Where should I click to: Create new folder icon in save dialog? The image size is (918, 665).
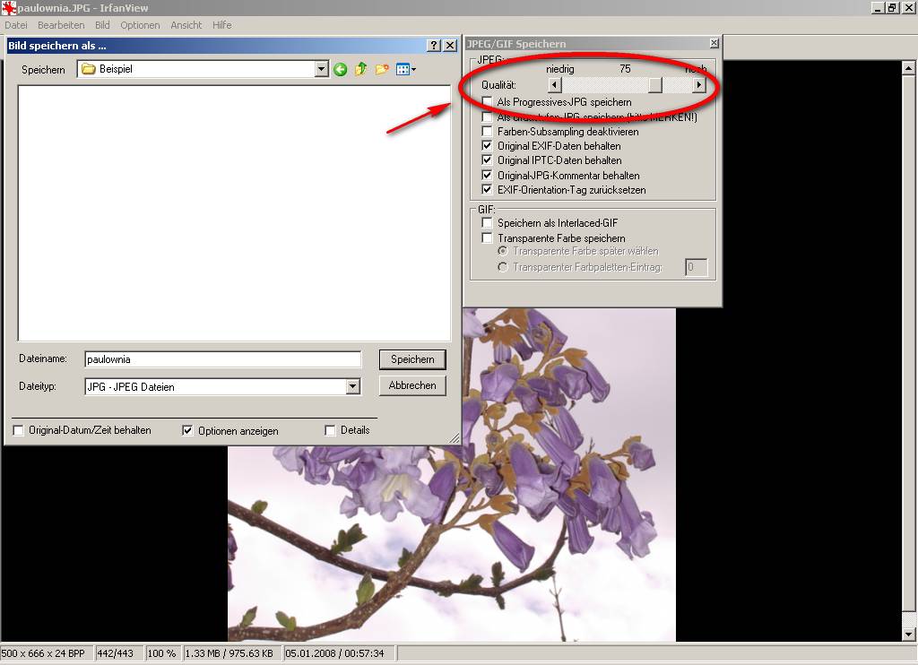(x=382, y=69)
